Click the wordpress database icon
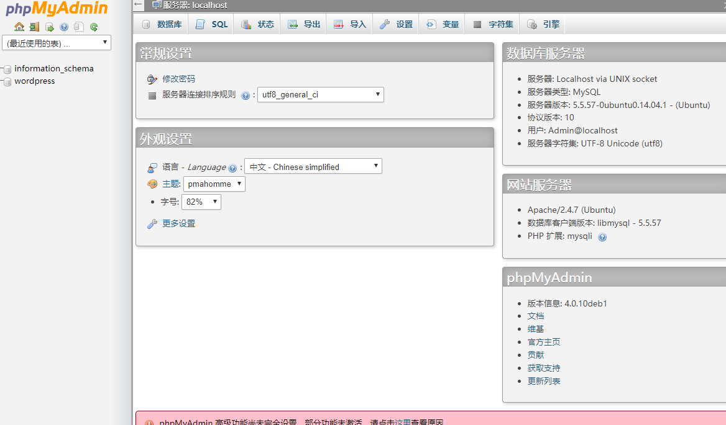 tap(7, 82)
